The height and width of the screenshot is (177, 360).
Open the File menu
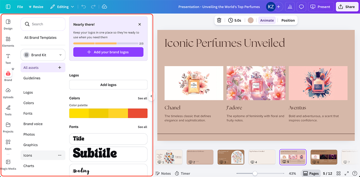[x=20, y=6]
